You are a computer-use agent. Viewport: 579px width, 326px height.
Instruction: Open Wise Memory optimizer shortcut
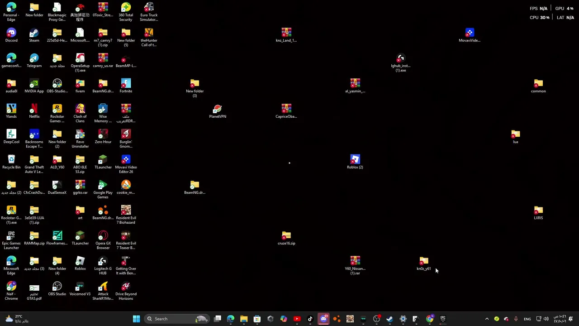pyautogui.click(x=103, y=113)
